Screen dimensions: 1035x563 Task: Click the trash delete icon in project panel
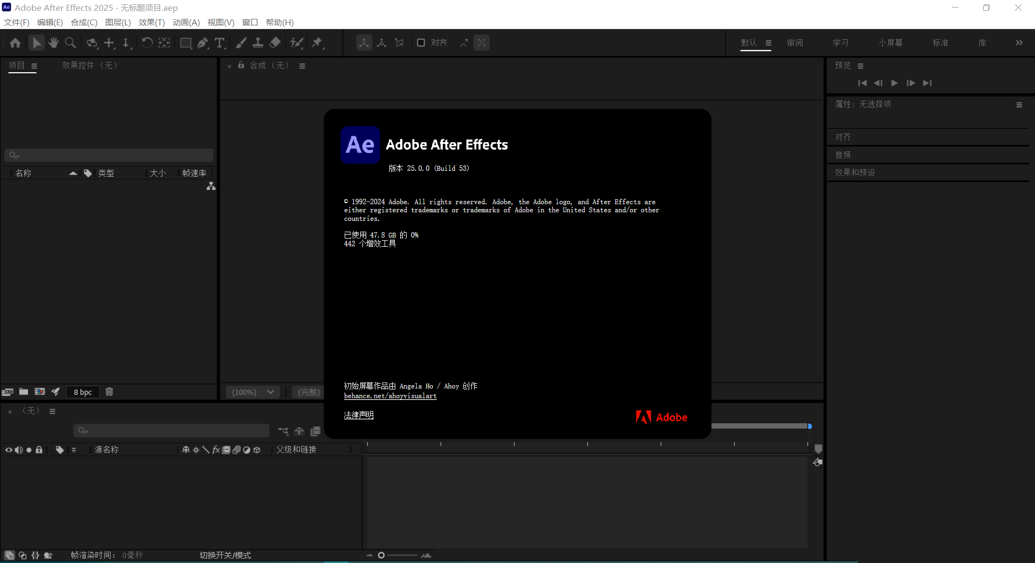tap(109, 392)
